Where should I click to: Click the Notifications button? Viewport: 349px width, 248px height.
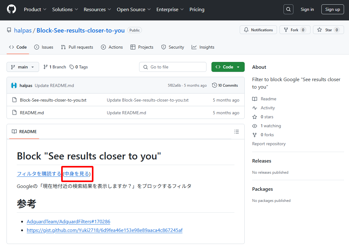[x=258, y=30]
